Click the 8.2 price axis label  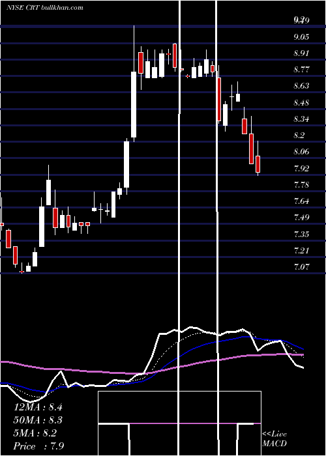[299, 135]
